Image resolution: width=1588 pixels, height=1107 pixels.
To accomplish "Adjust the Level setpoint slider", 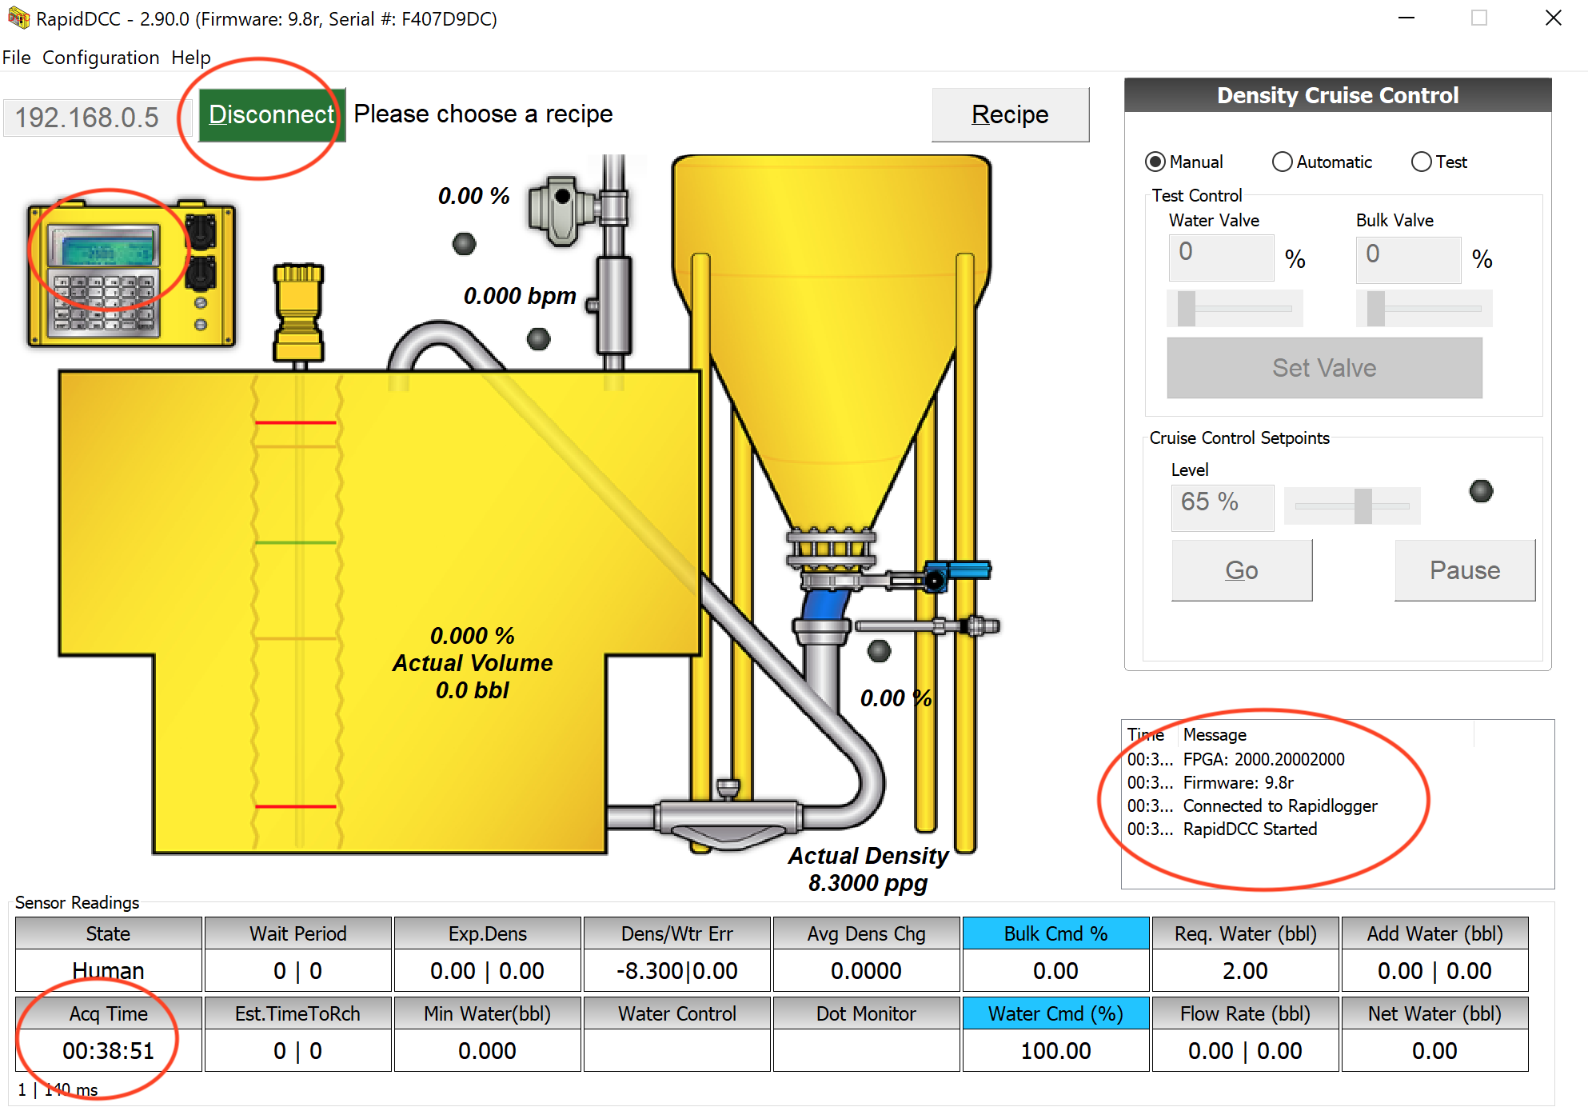I will 1352,506.
